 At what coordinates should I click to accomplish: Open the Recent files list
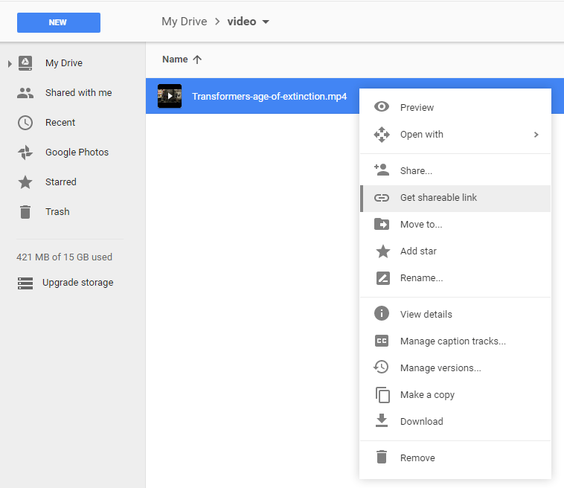tap(60, 123)
